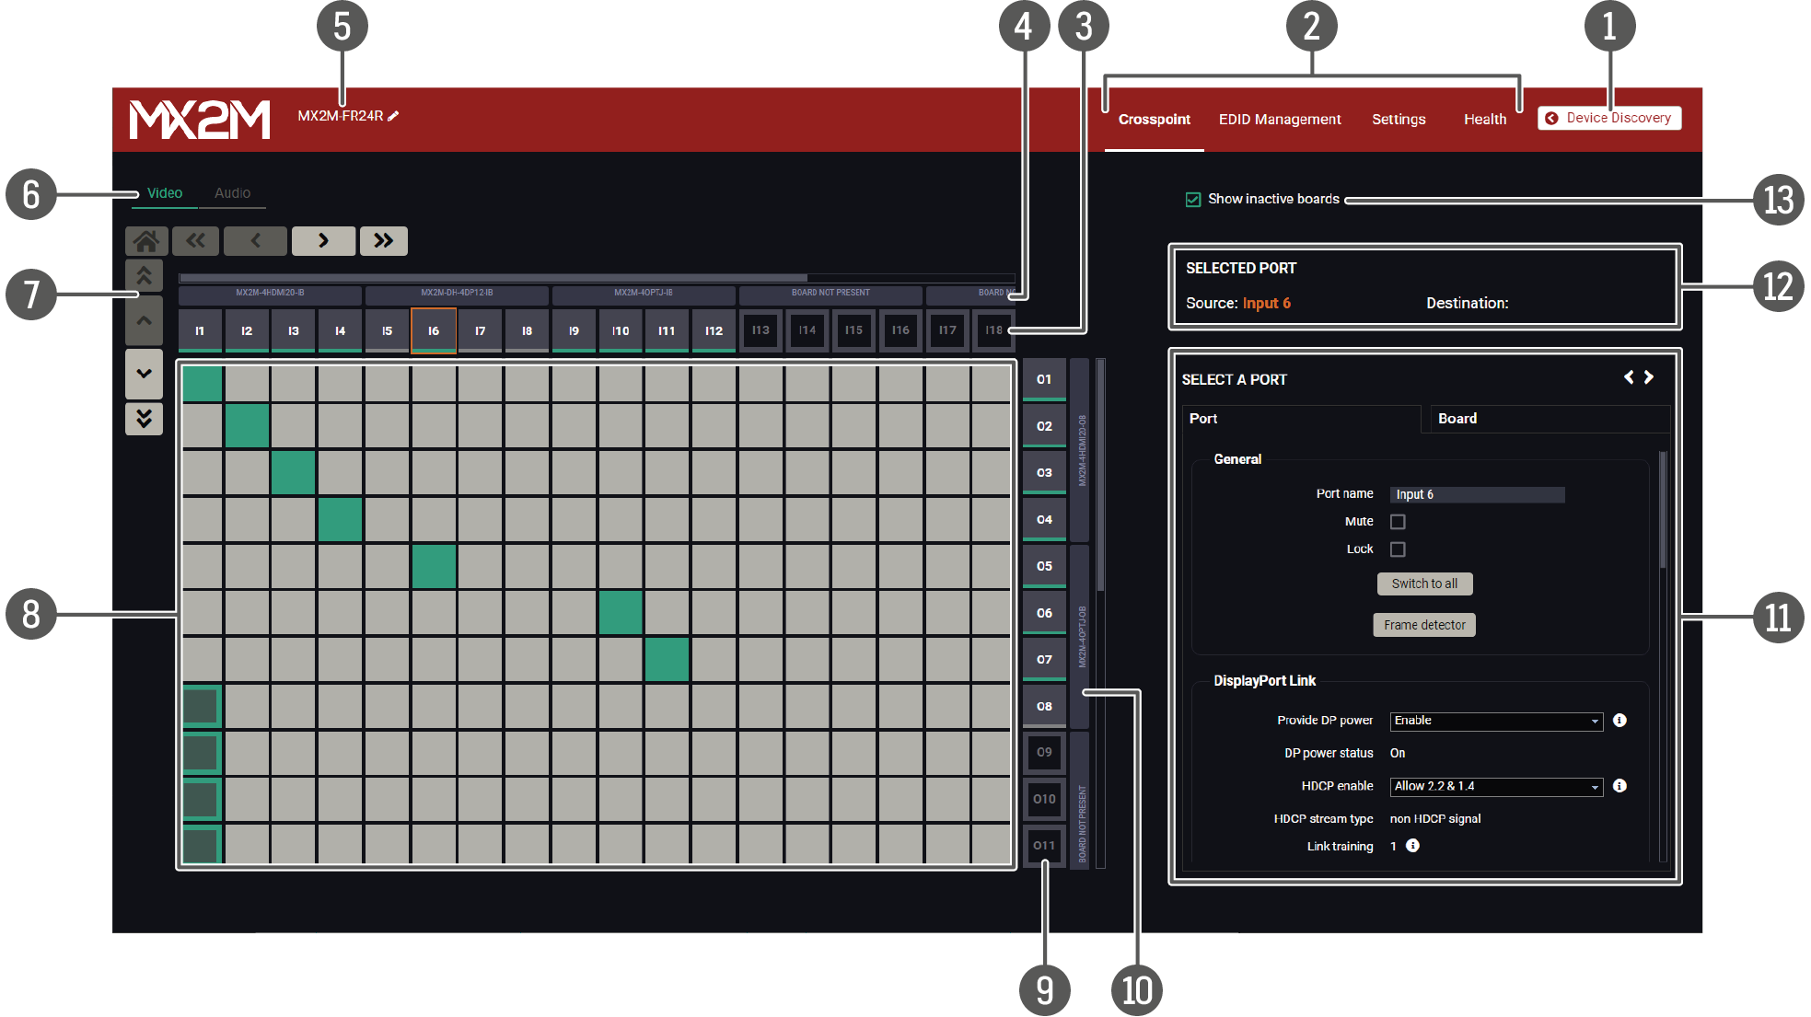Open the Settings tab
1811x1017 pixels.
[x=1399, y=120]
